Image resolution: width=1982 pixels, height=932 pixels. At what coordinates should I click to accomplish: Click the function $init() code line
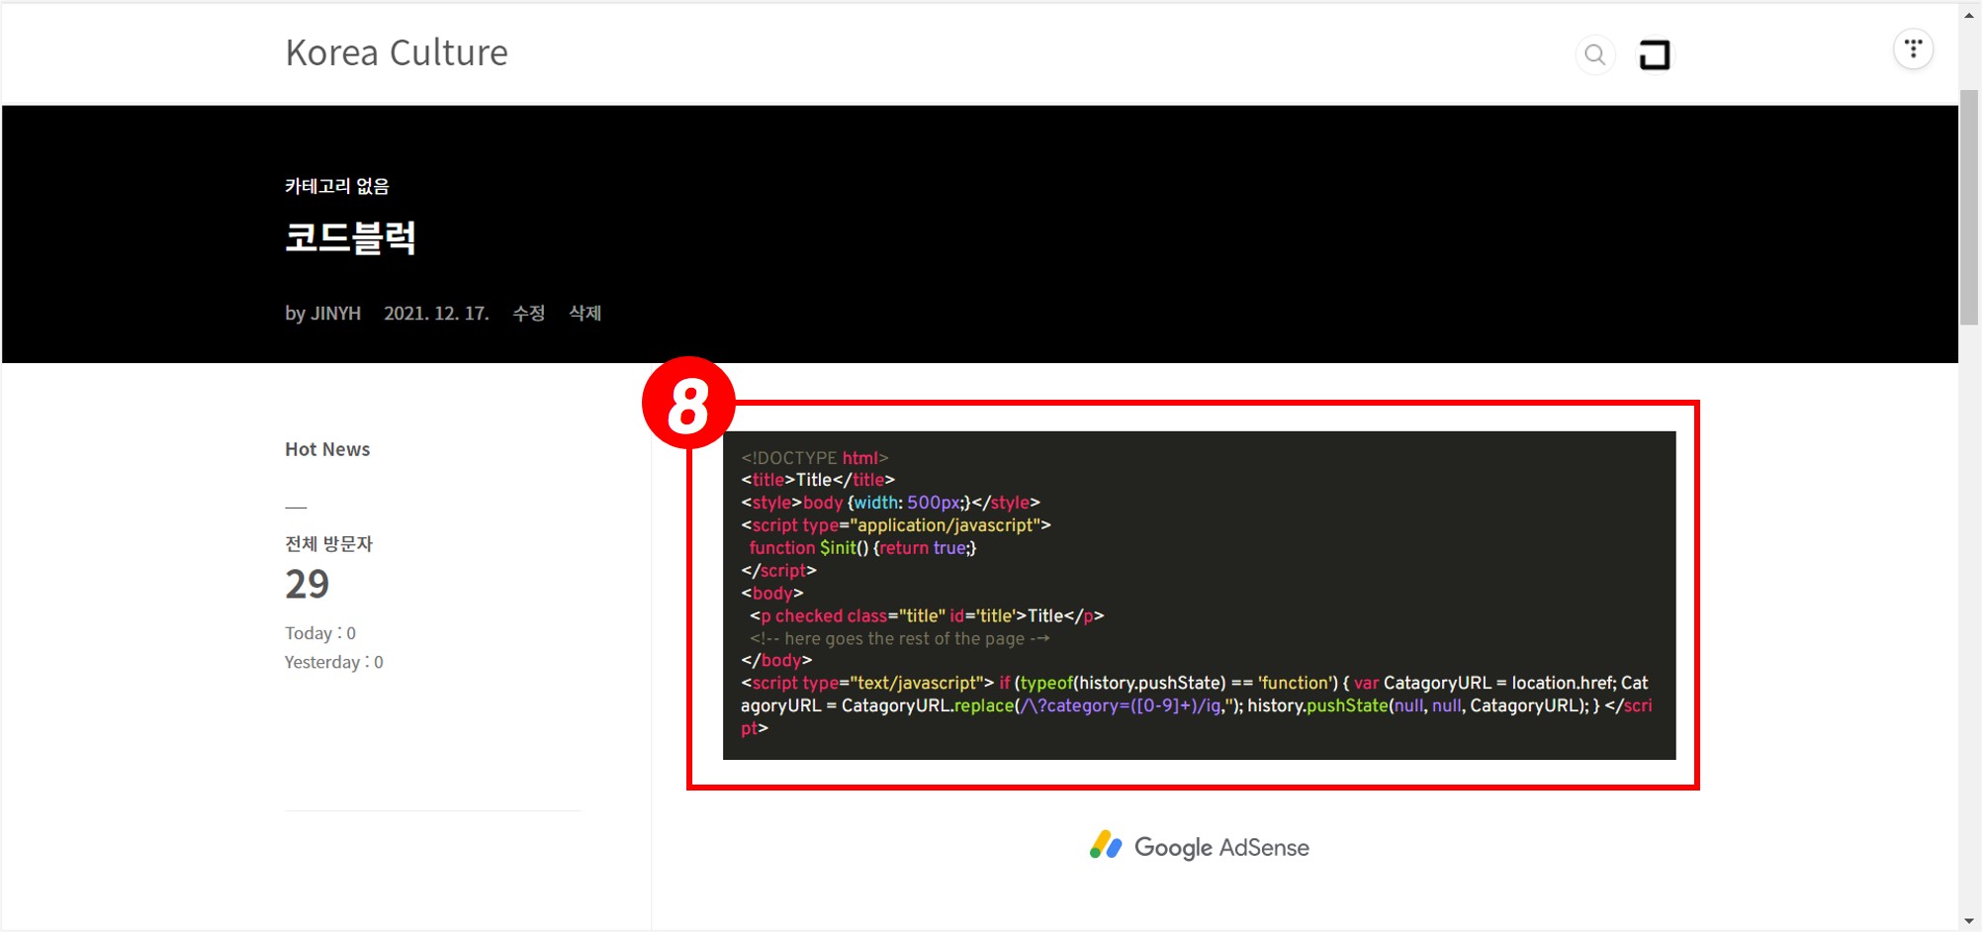point(862,548)
